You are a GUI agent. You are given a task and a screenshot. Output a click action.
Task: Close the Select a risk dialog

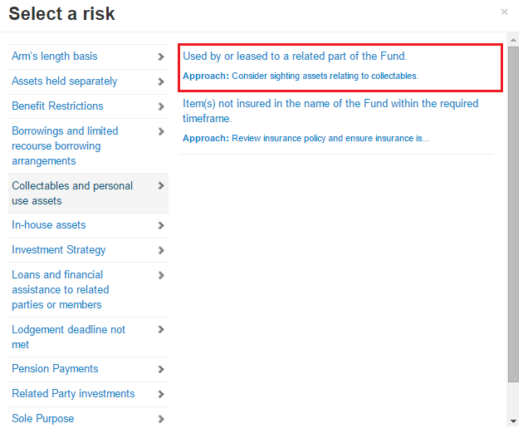coord(504,12)
